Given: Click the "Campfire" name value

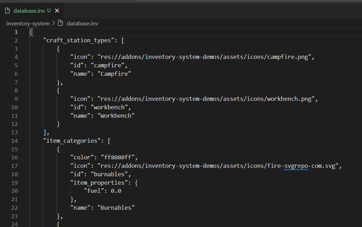Looking at the screenshot, I should pyautogui.click(x=114, y=74).
